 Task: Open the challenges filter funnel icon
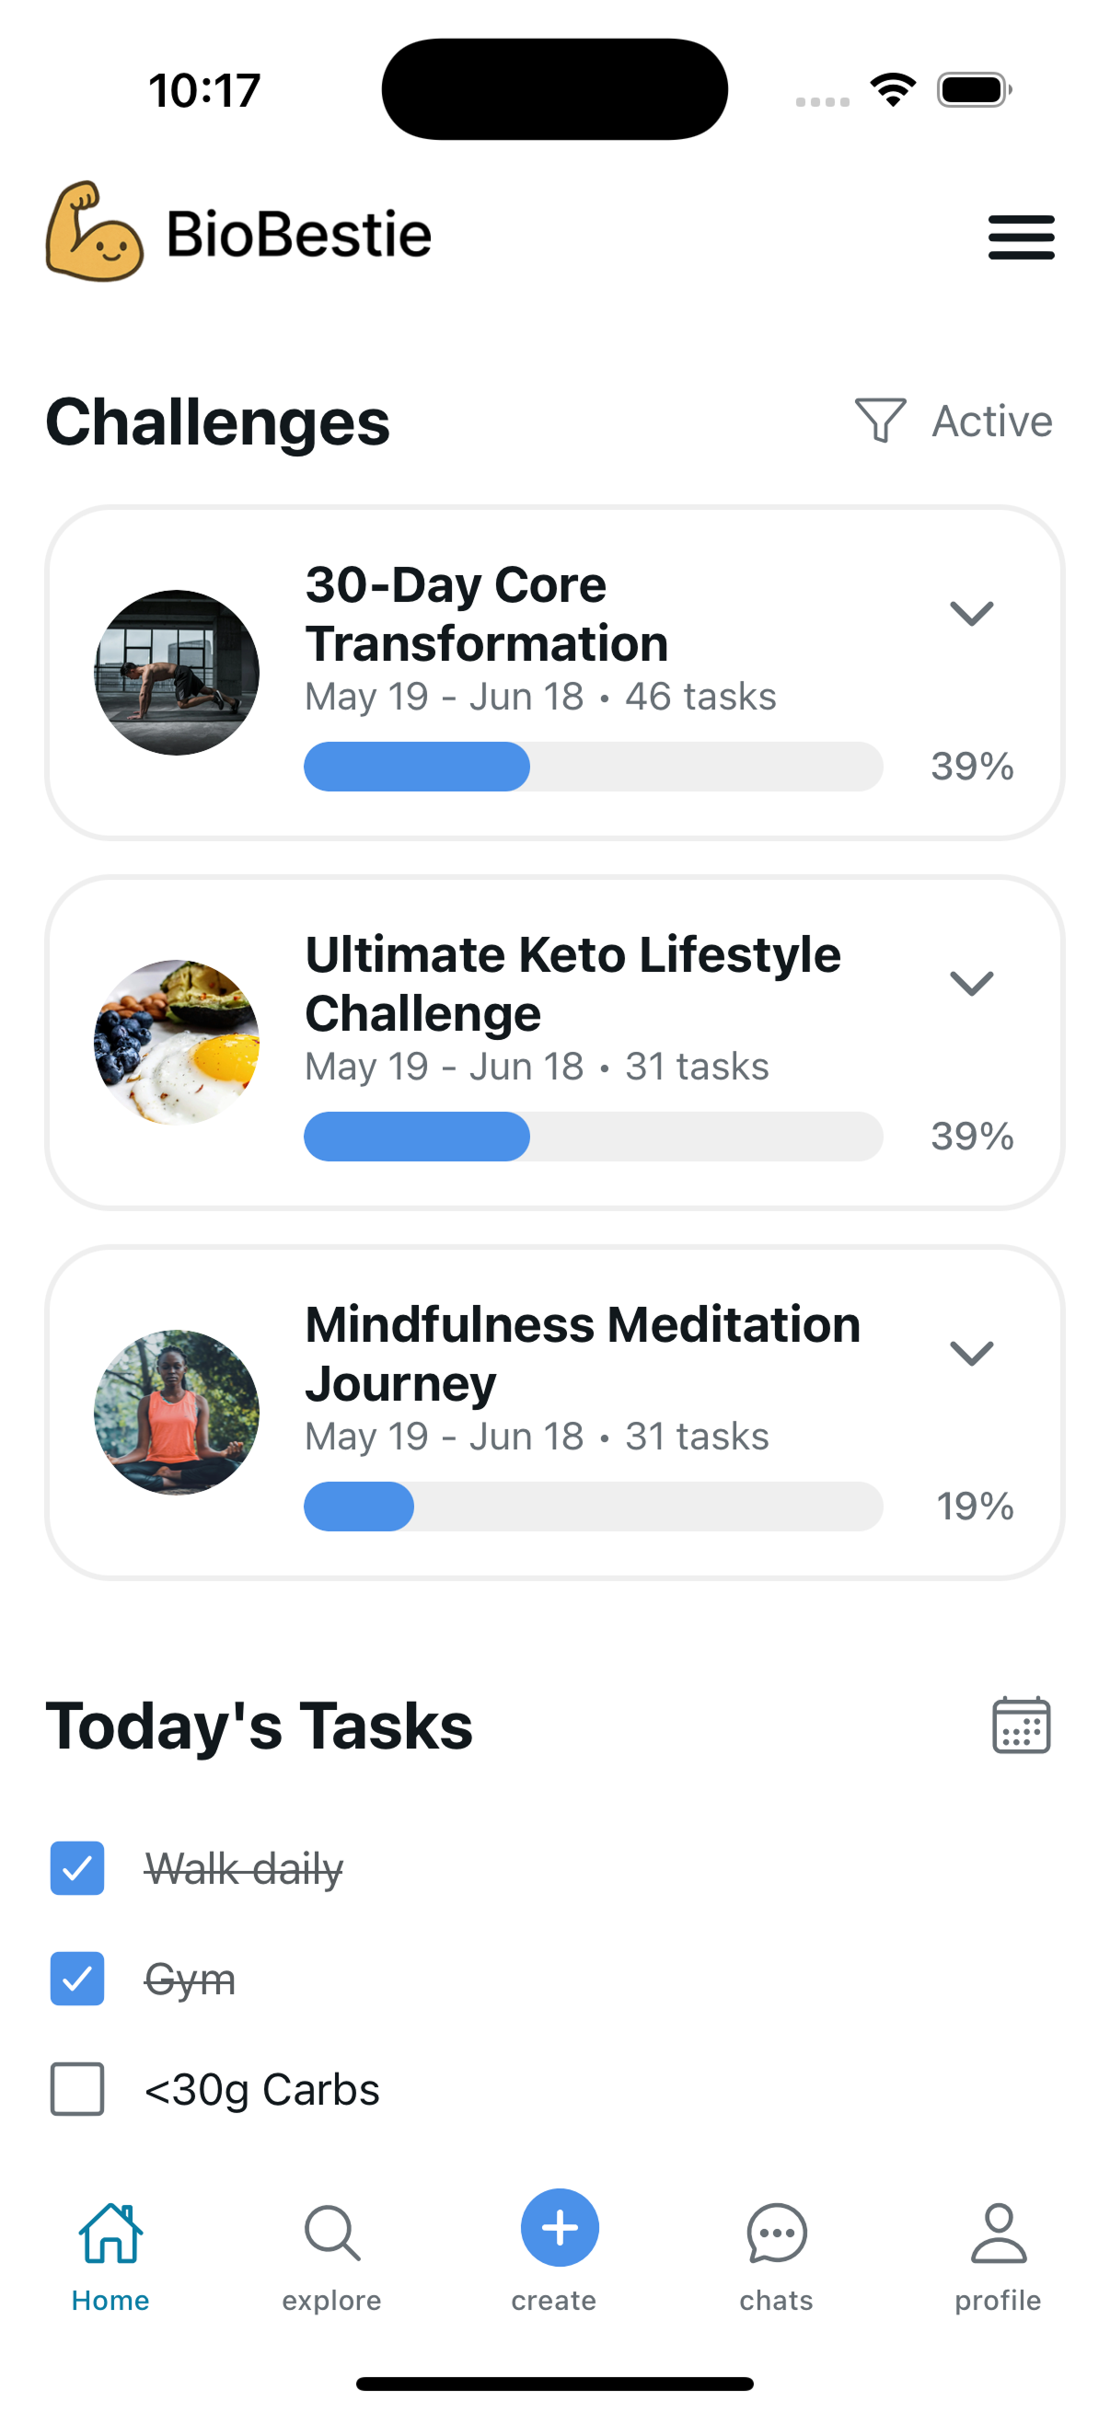pyautogui.click(x=880, y=421)
